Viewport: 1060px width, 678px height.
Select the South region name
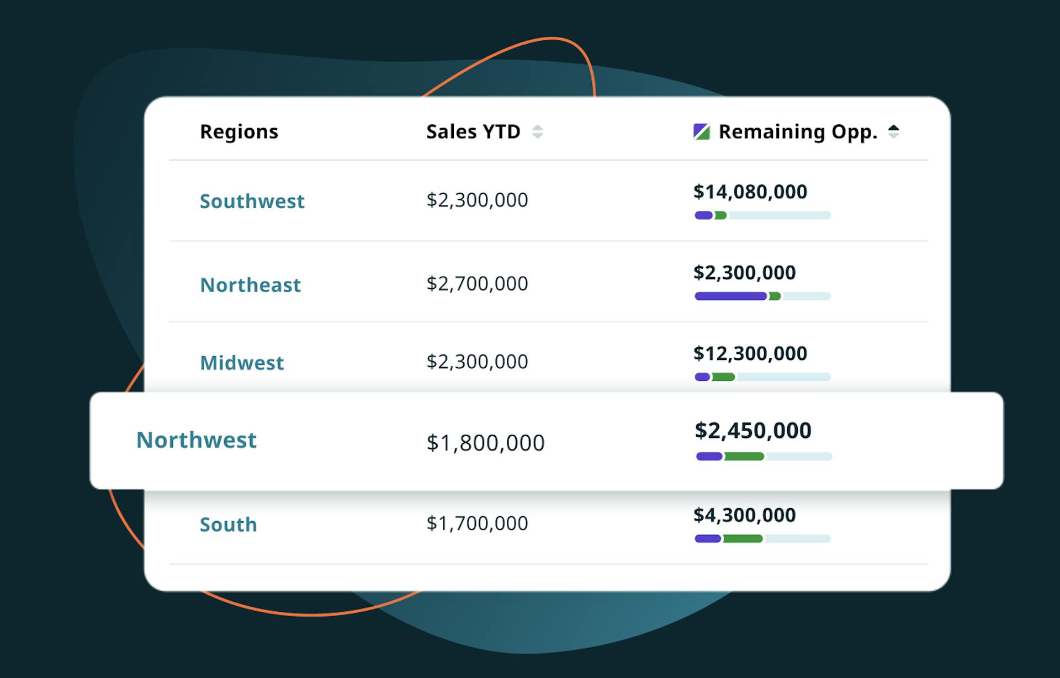pos(227,524)
